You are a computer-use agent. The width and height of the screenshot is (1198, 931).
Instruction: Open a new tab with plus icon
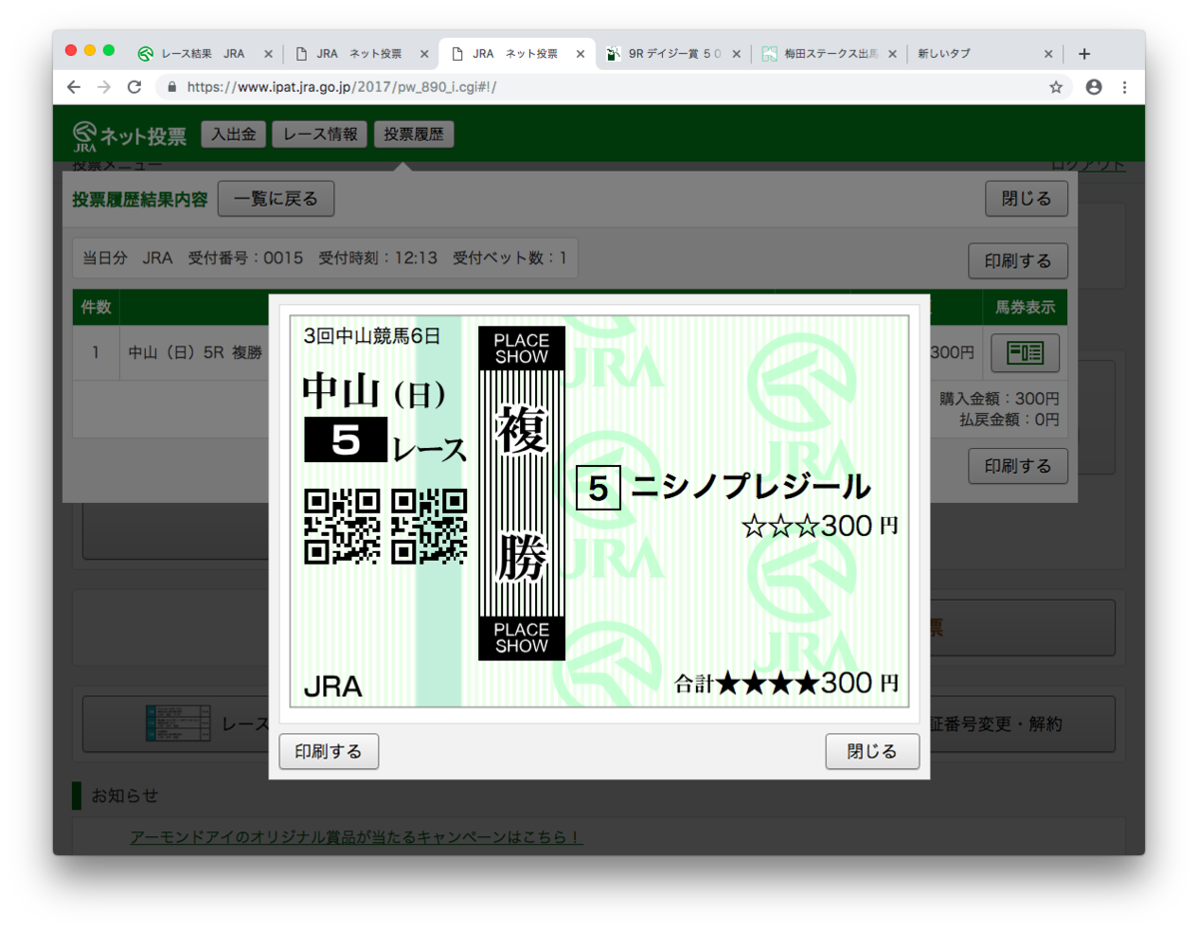(1084, 54)
